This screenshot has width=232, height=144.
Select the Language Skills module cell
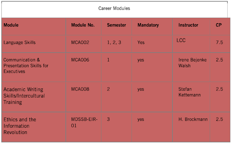(20, 42)
